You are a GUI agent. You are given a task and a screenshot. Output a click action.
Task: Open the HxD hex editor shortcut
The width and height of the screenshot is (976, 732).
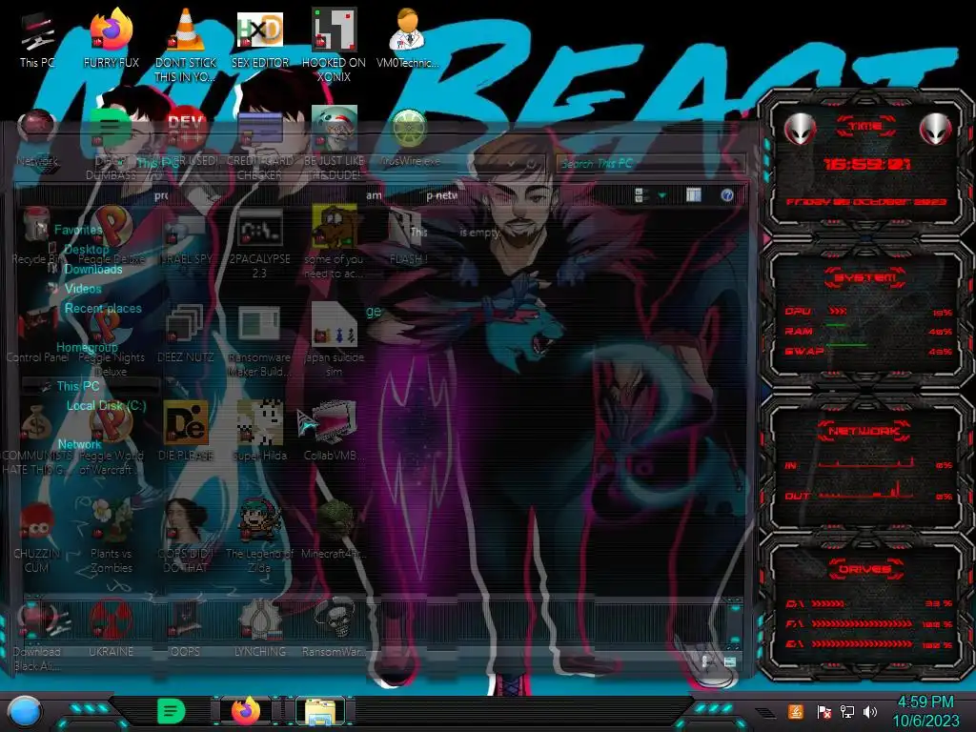point(260,38)
